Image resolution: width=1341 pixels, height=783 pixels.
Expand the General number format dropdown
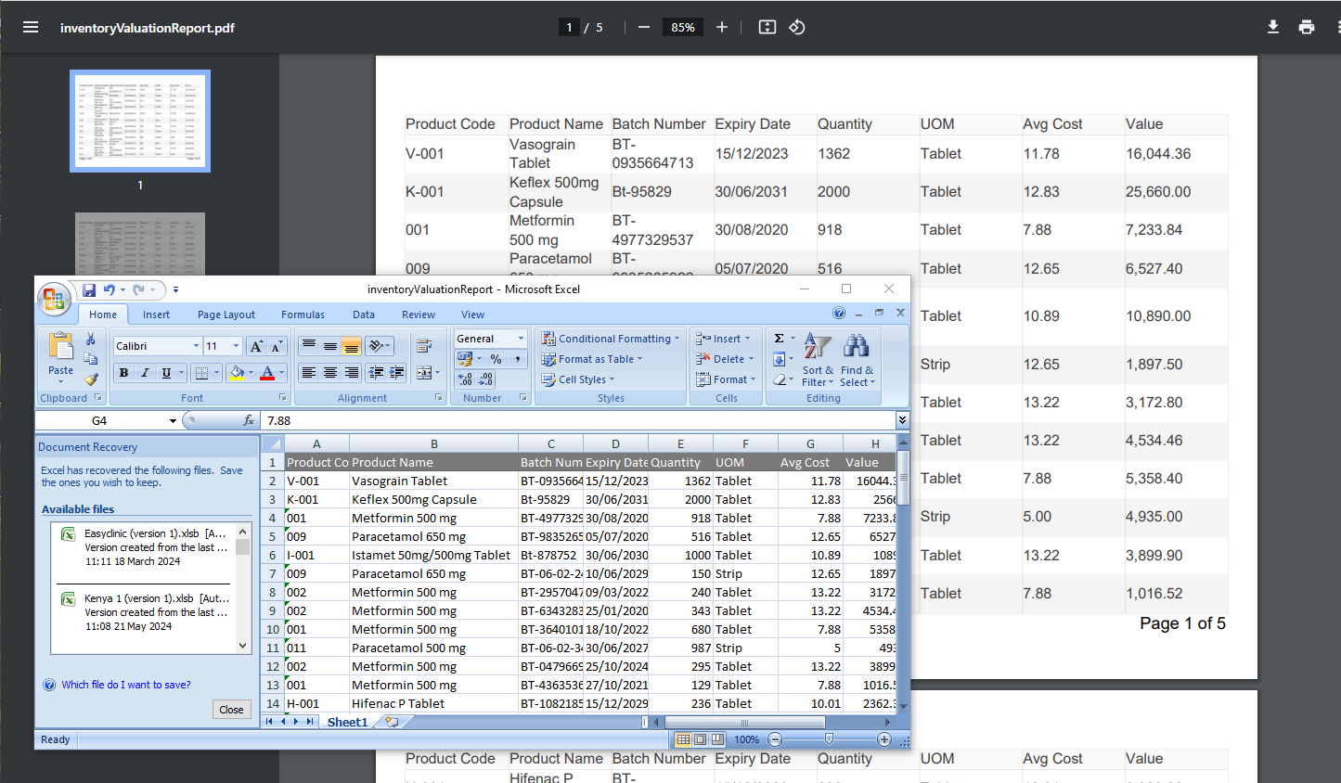521,339
